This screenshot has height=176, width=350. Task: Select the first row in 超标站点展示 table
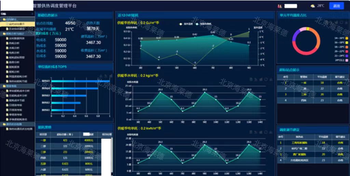tap(313, 83)
